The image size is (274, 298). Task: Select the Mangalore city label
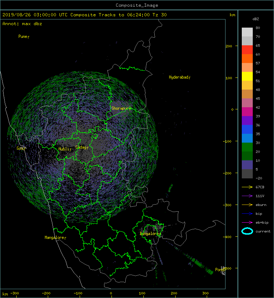(55, 237)
